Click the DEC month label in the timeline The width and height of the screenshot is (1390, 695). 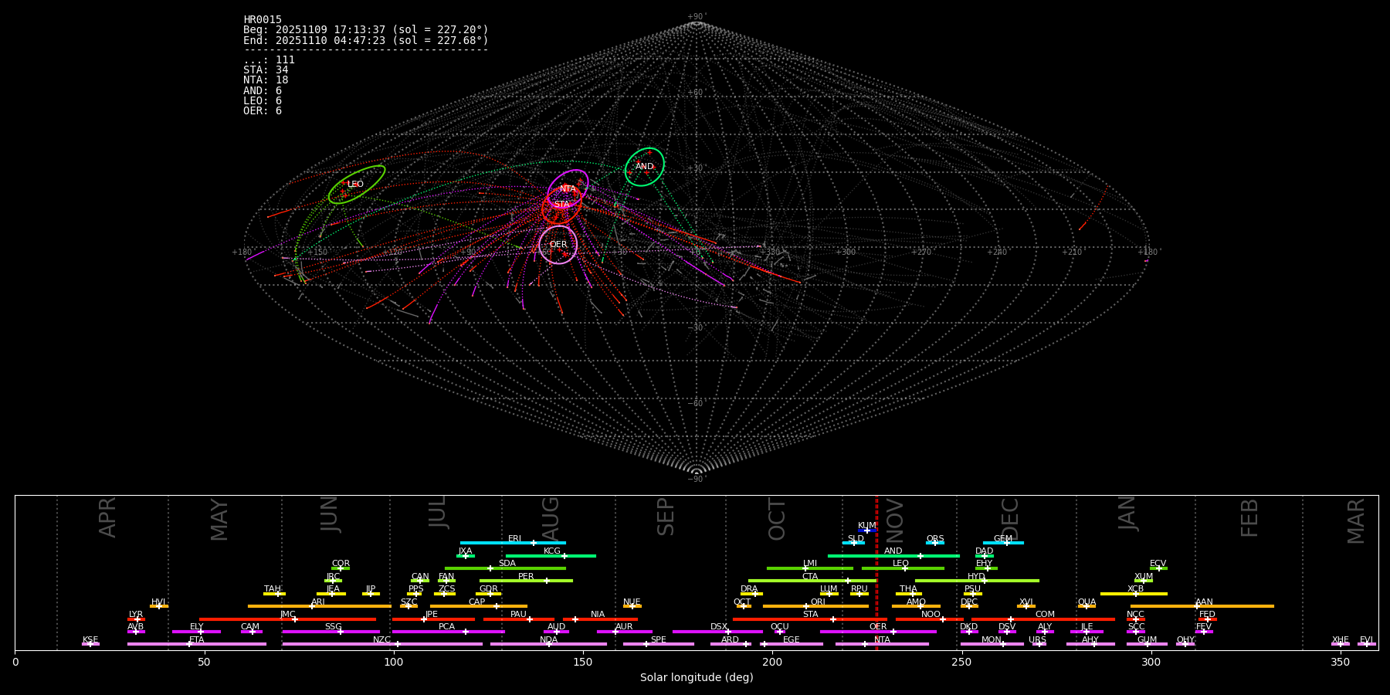[x=1009, y=518]
